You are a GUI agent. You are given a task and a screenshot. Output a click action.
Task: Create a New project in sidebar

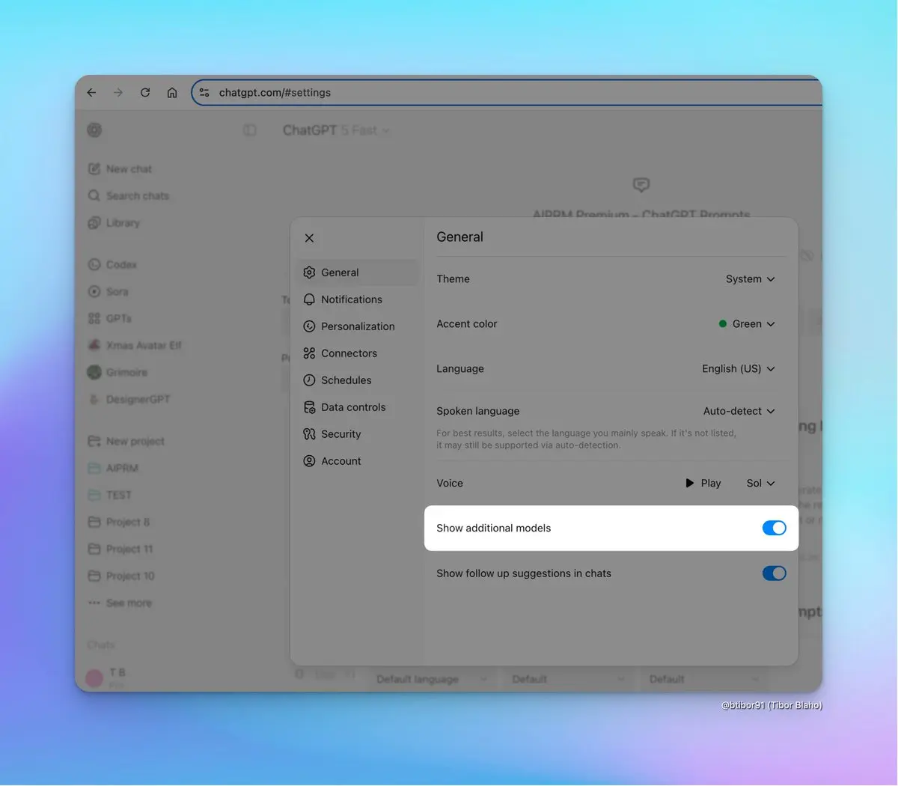[126, 442]
